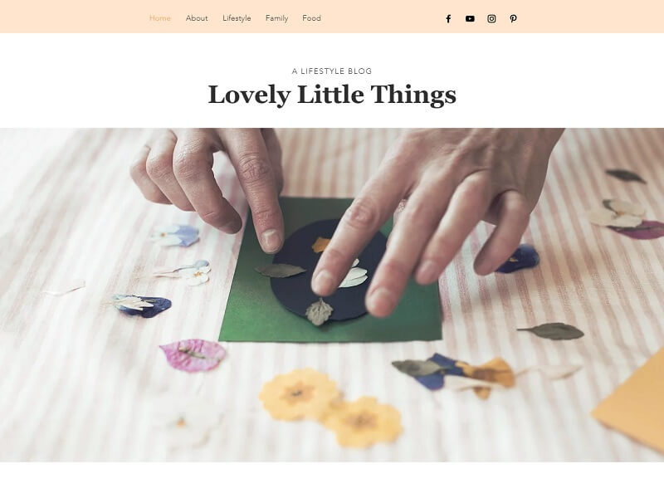This screenshot has width=664, height=498.
Task: Click the dark green leaf right of card
Action: 551,331
